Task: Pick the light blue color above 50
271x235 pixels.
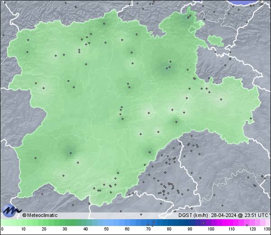Action: pyautogui.click(x=106, y=222)
